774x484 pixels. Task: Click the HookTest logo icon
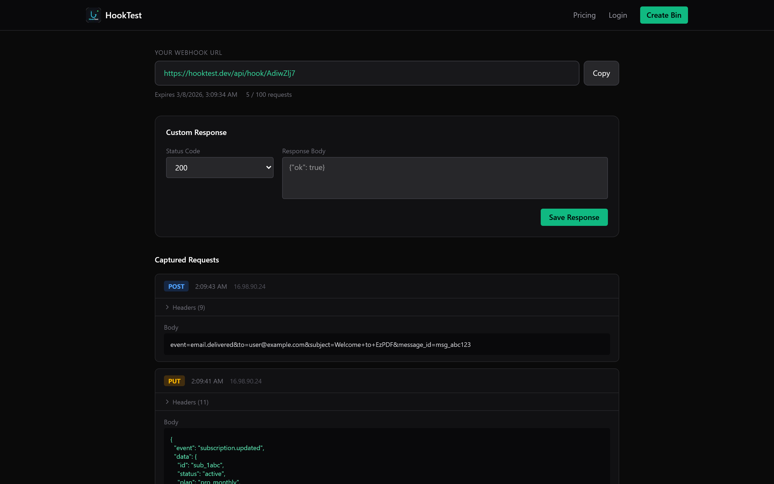point(93,15)
